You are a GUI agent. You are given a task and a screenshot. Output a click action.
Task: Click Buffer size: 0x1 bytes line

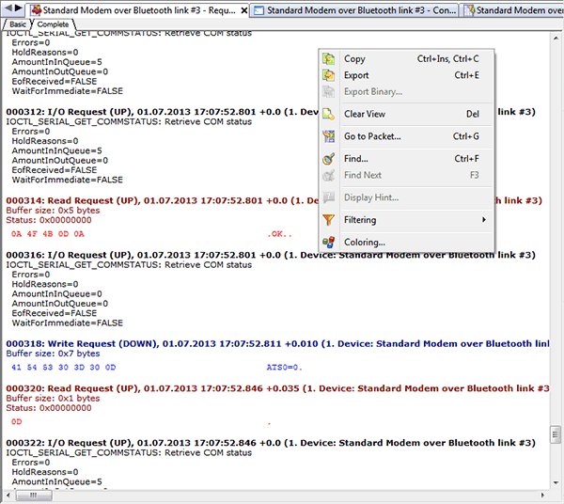click(x=53, y=399)
